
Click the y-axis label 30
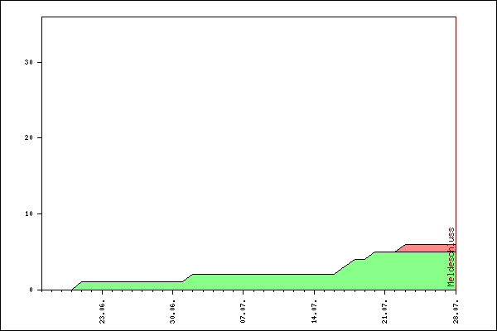[29, 62]
